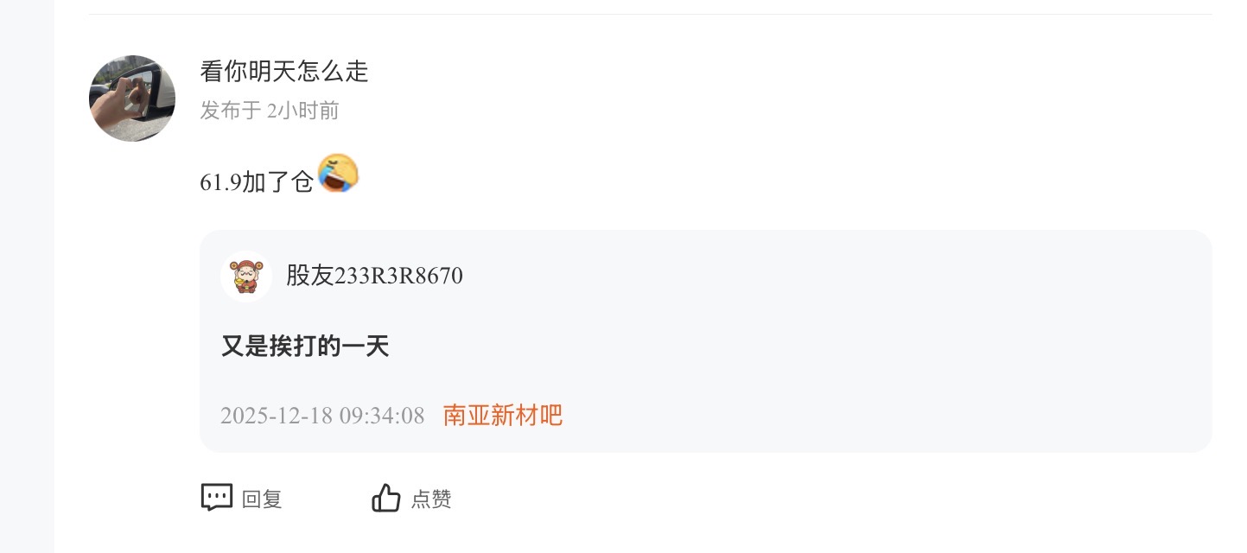Viewport: 1247px width, 553px height.
Task: Click the laughing-crying emoji in the comment
Action: [x=339, y=174]
